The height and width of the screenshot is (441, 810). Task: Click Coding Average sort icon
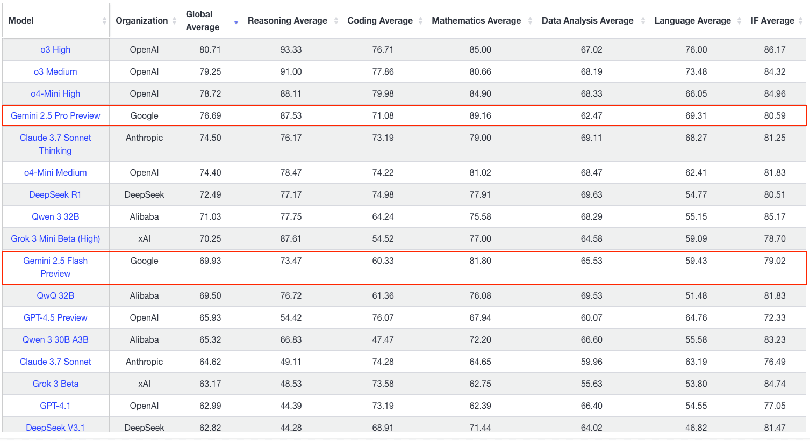pyautogui.click(x=421, y=21)
